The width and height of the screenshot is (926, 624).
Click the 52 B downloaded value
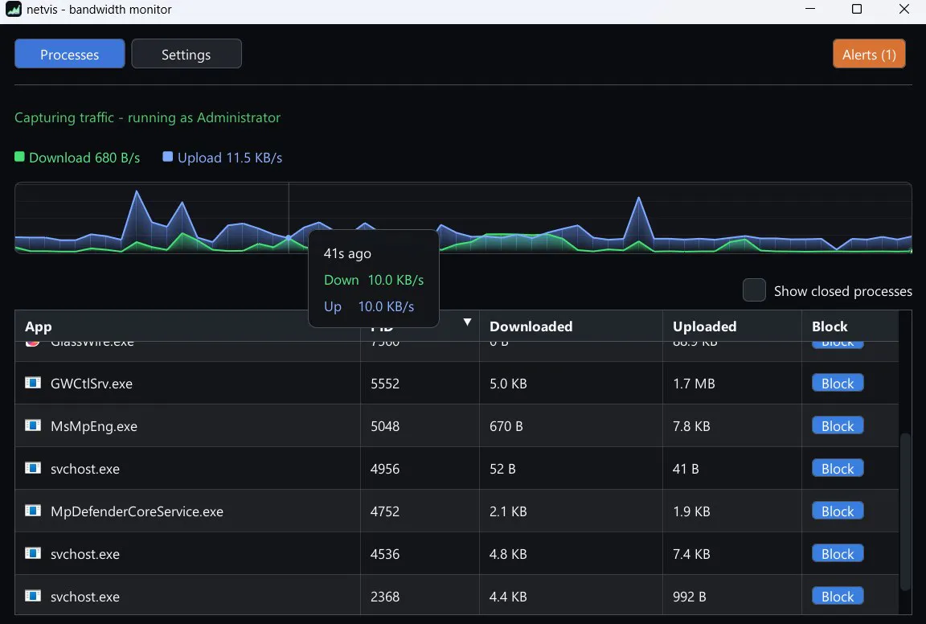tap(502, 469)
